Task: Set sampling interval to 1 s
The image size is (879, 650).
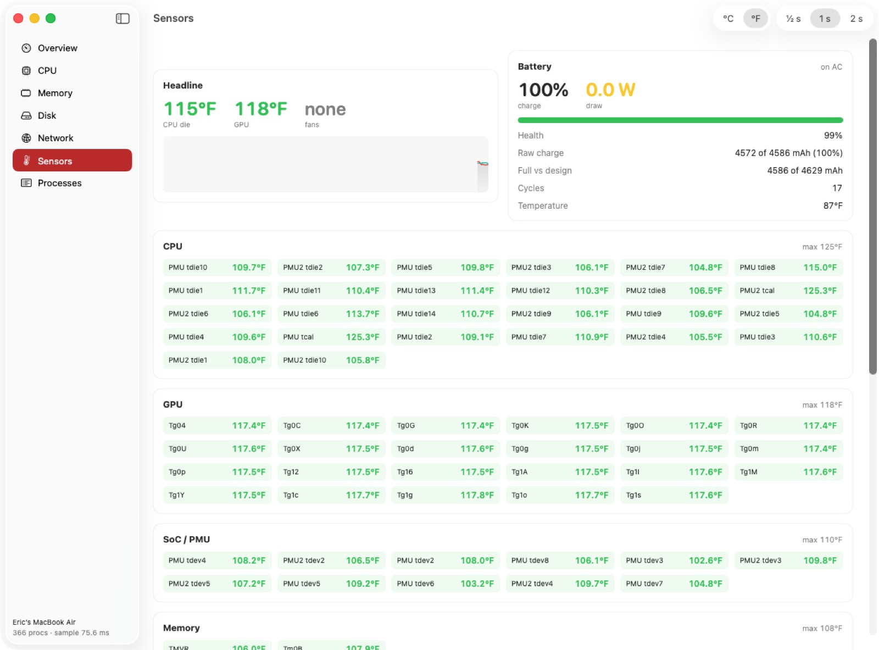Action: pos(825,19)
